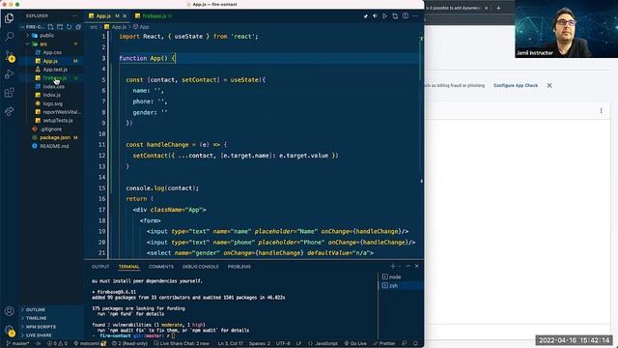The height and width of the screenshot is (348, 618).
Task: Open the launch profile dropdown beside new terminal
Action: pyautogui.click(x=399, y=267)
